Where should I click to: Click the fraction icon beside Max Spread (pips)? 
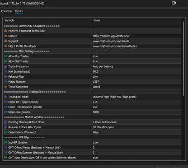point(5,71)
